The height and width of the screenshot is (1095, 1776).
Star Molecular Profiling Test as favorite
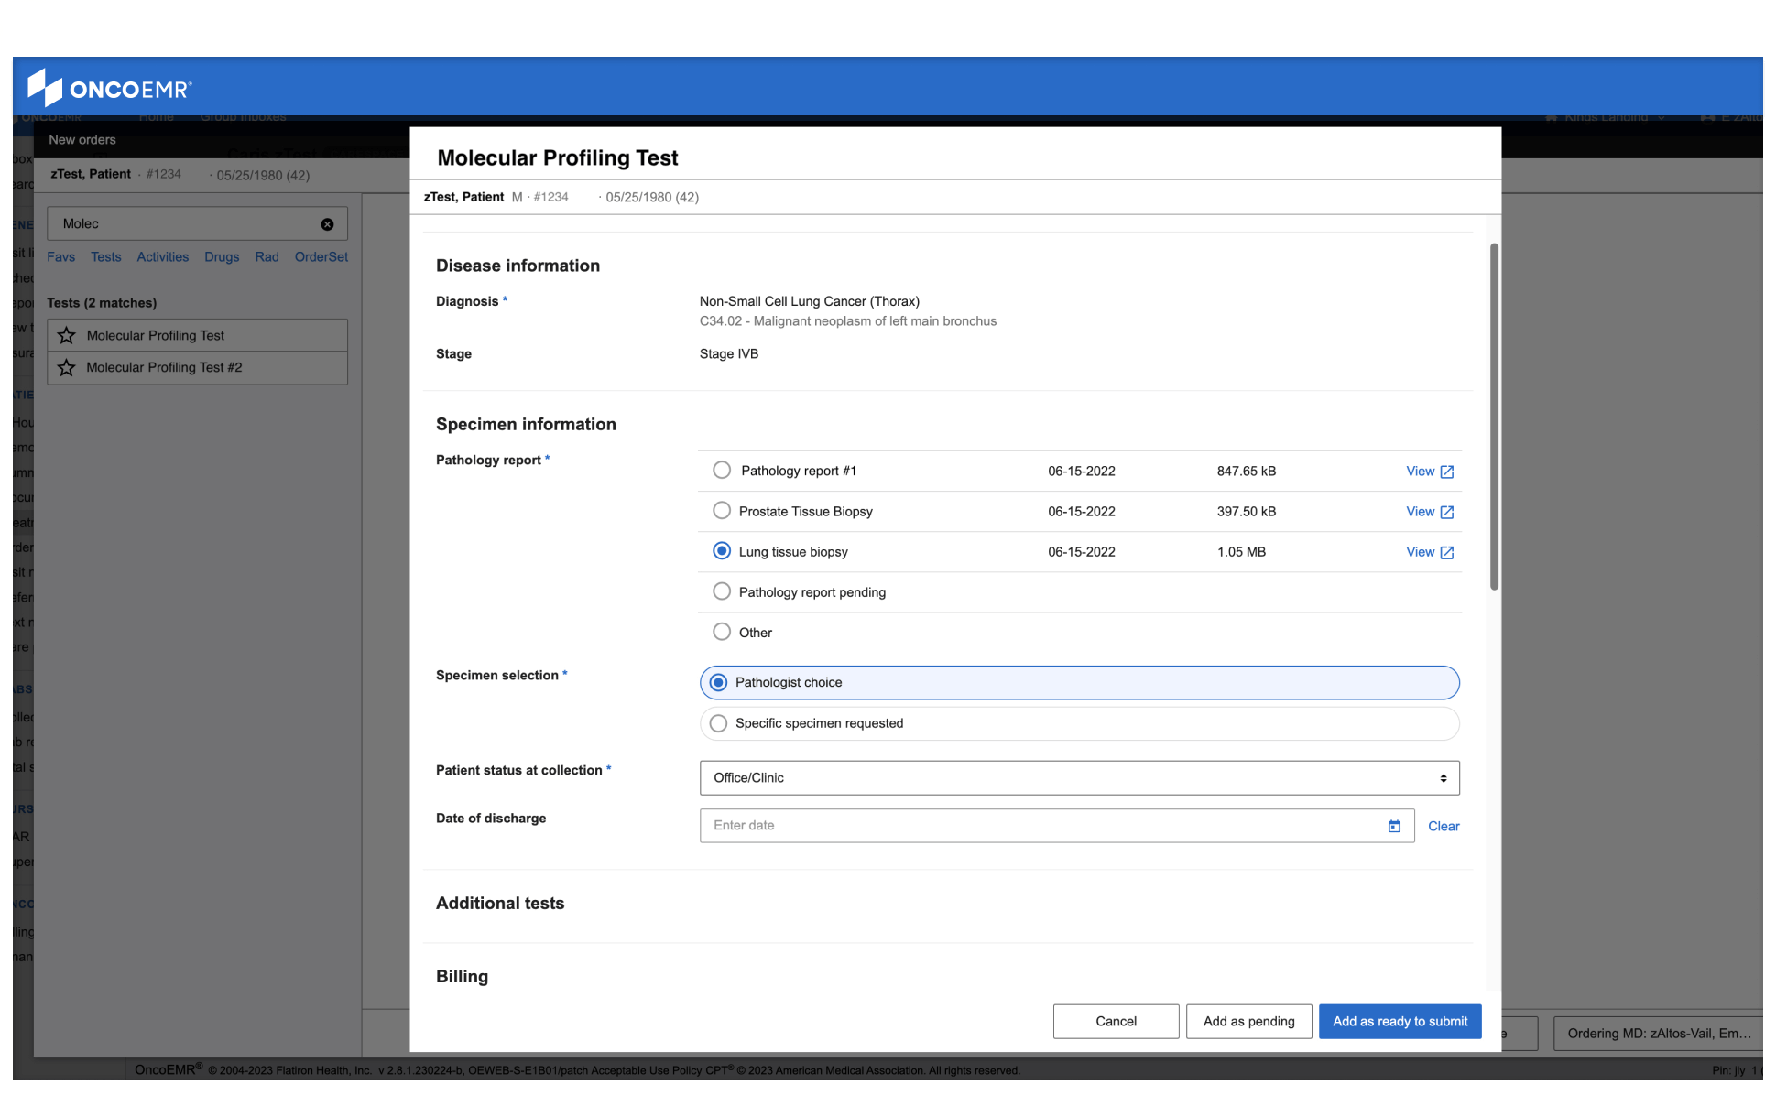click(66, 335)
